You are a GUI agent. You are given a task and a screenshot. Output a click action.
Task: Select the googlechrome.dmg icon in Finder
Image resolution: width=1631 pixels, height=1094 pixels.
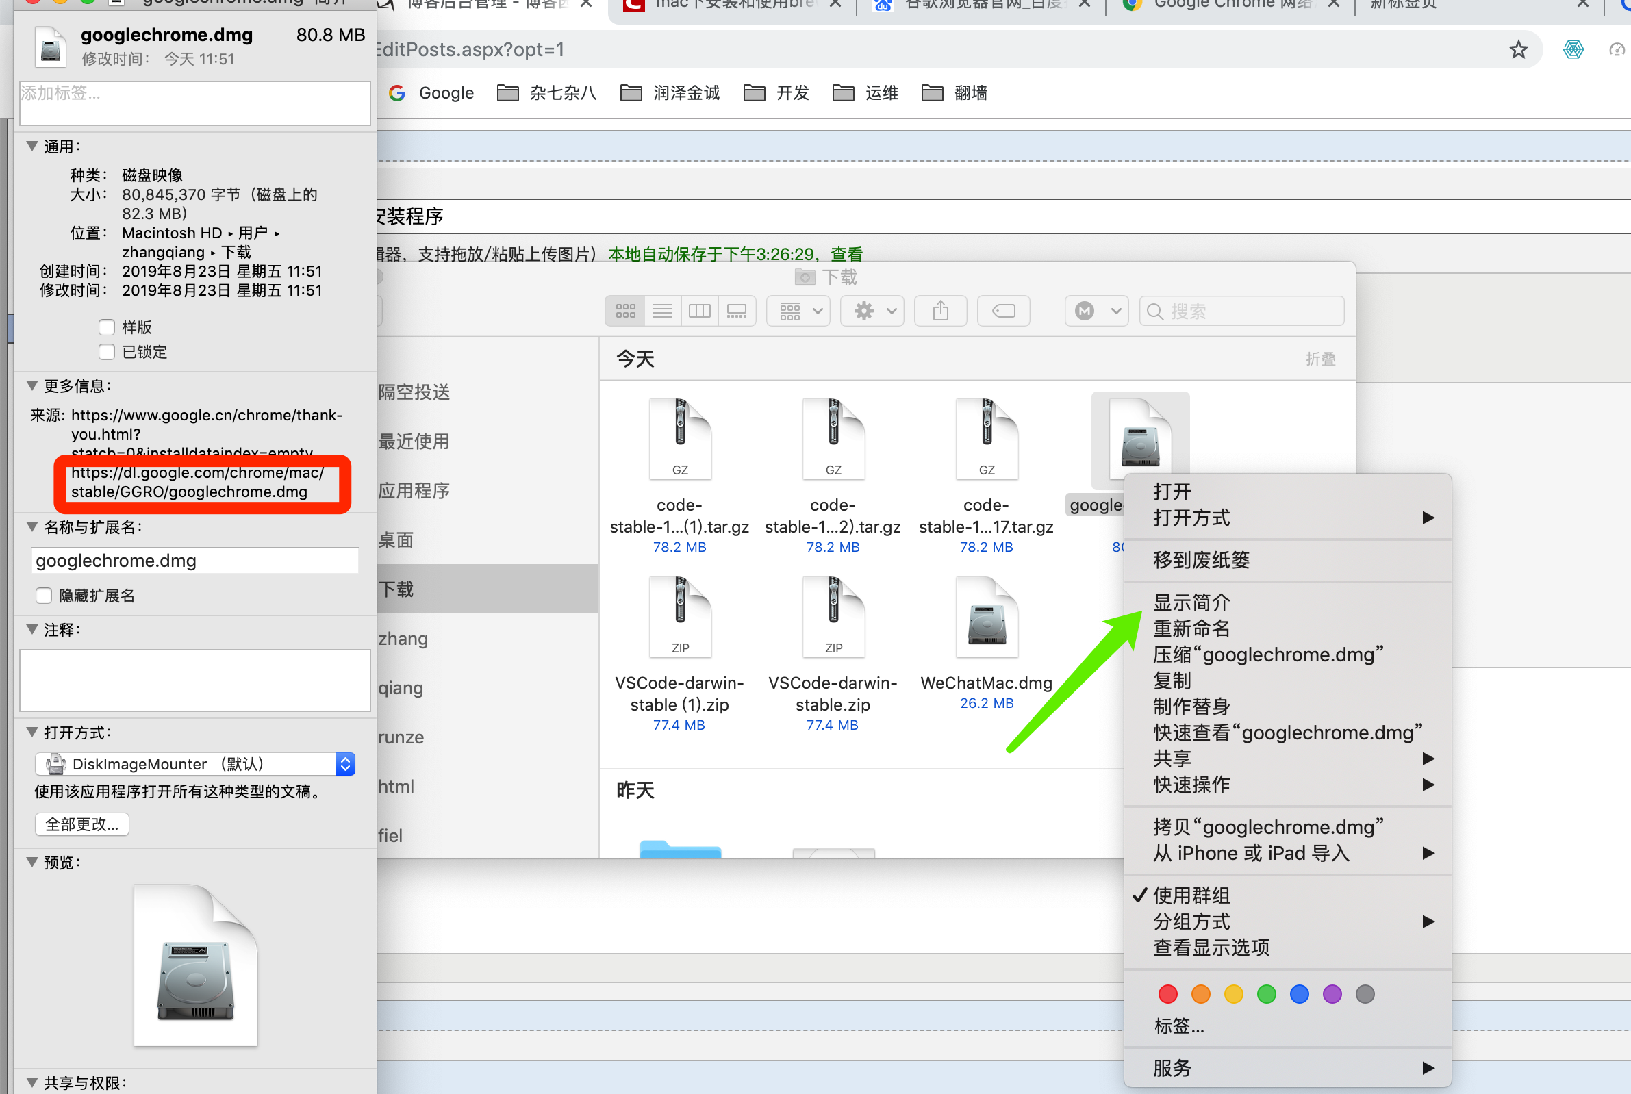[x=1140, y=439]
